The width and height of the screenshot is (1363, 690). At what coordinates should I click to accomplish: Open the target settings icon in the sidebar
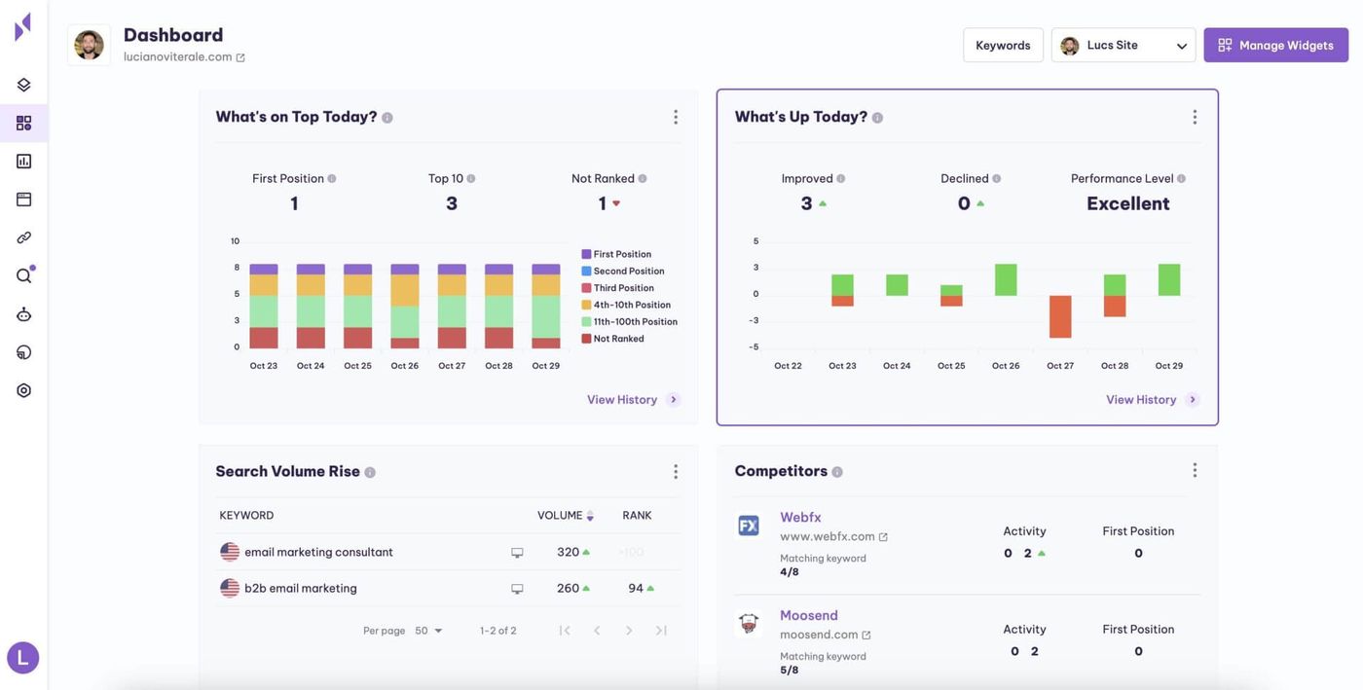23,390
